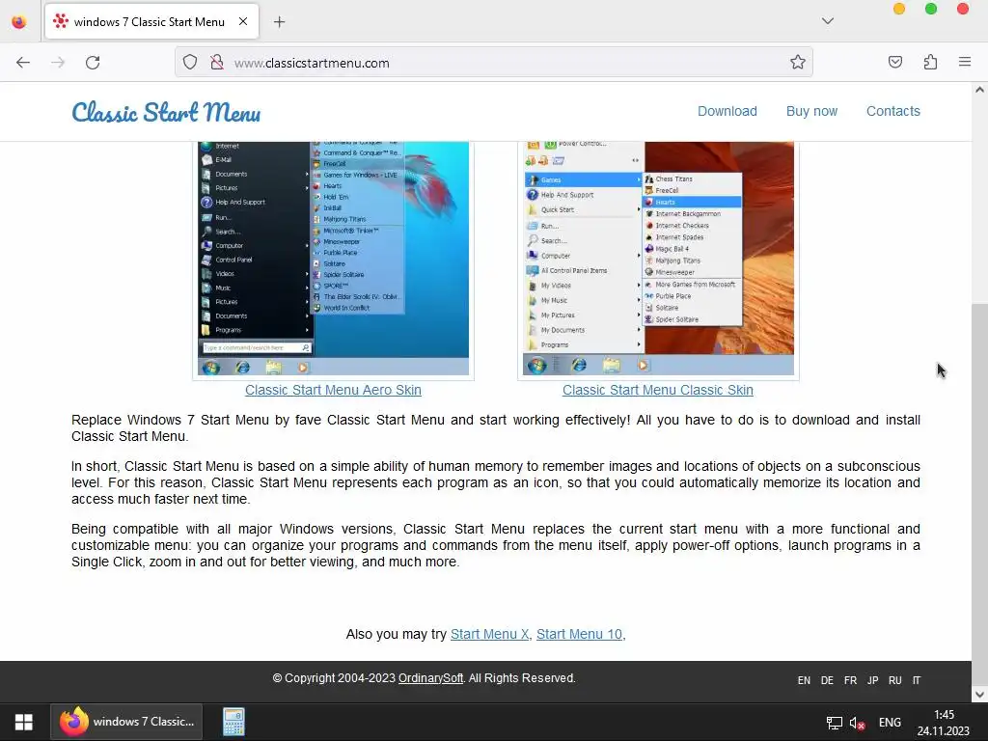
Task: Click the forward navigation arrow
Action: tap(58, 63)
